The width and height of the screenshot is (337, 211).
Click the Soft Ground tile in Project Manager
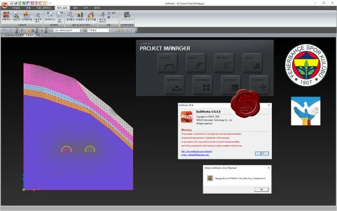(x=174, y=85)
